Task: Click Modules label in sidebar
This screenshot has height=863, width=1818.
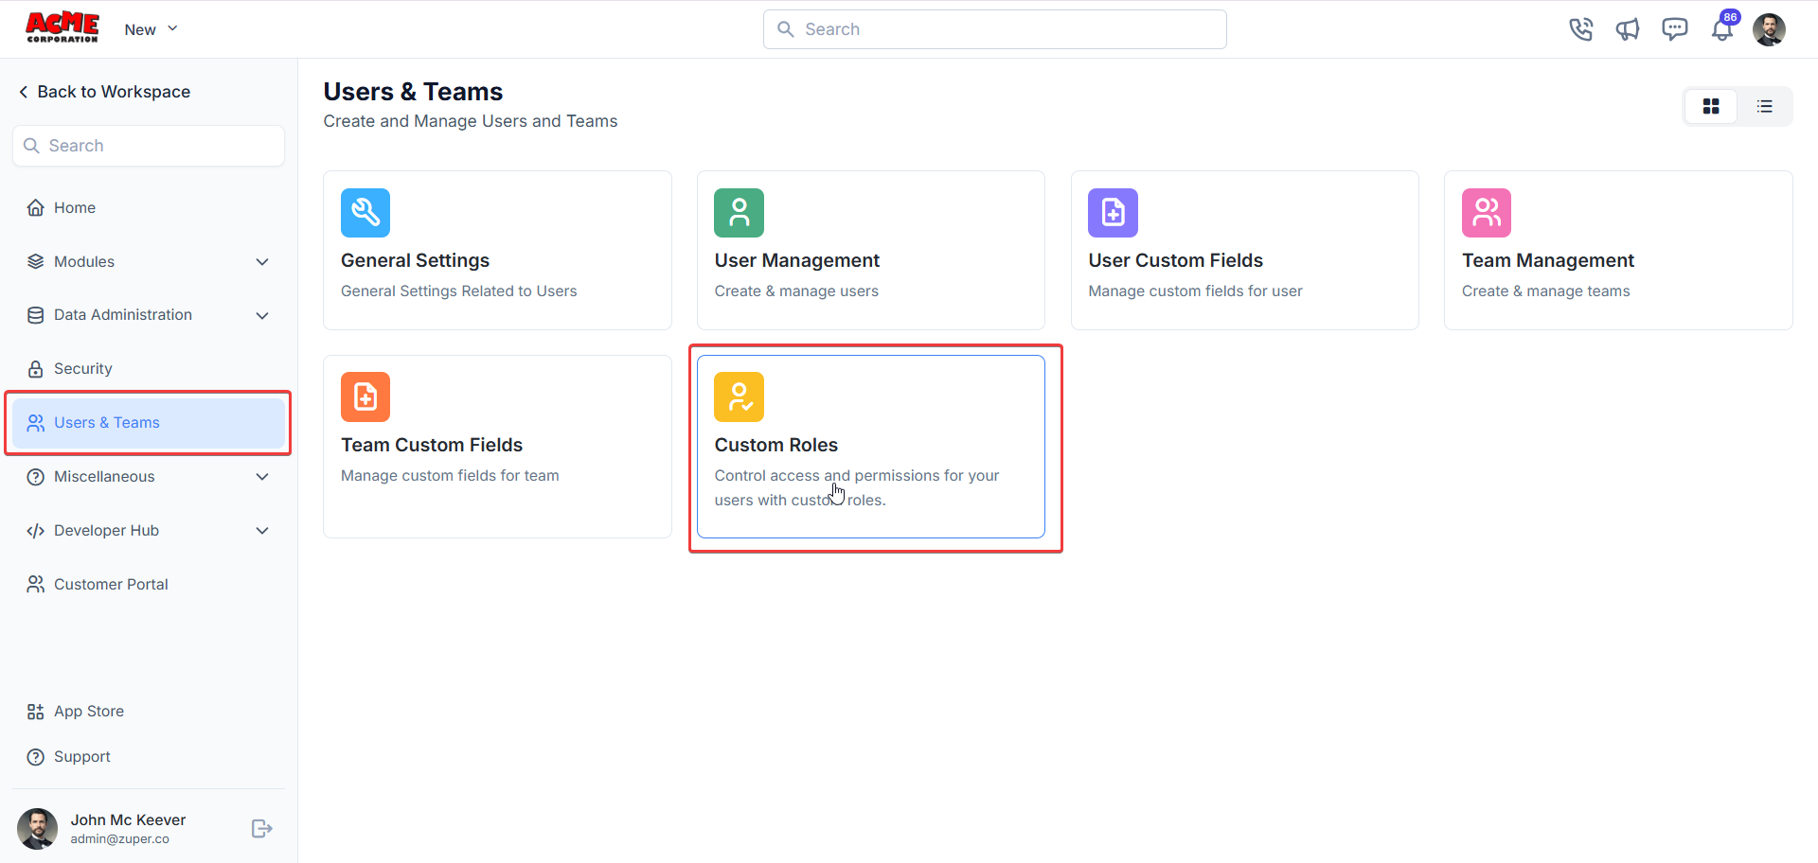Action: click(84, 262)
